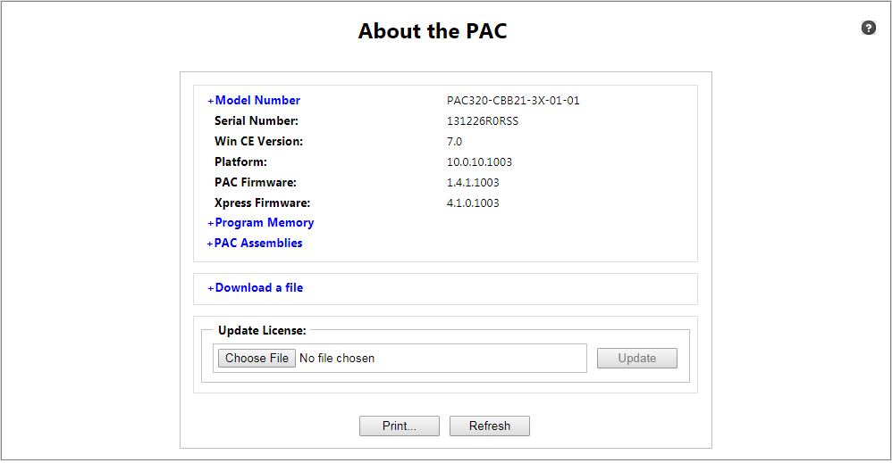Open the help question mark icon
The image size is (892, 463).
pos(868,28)
